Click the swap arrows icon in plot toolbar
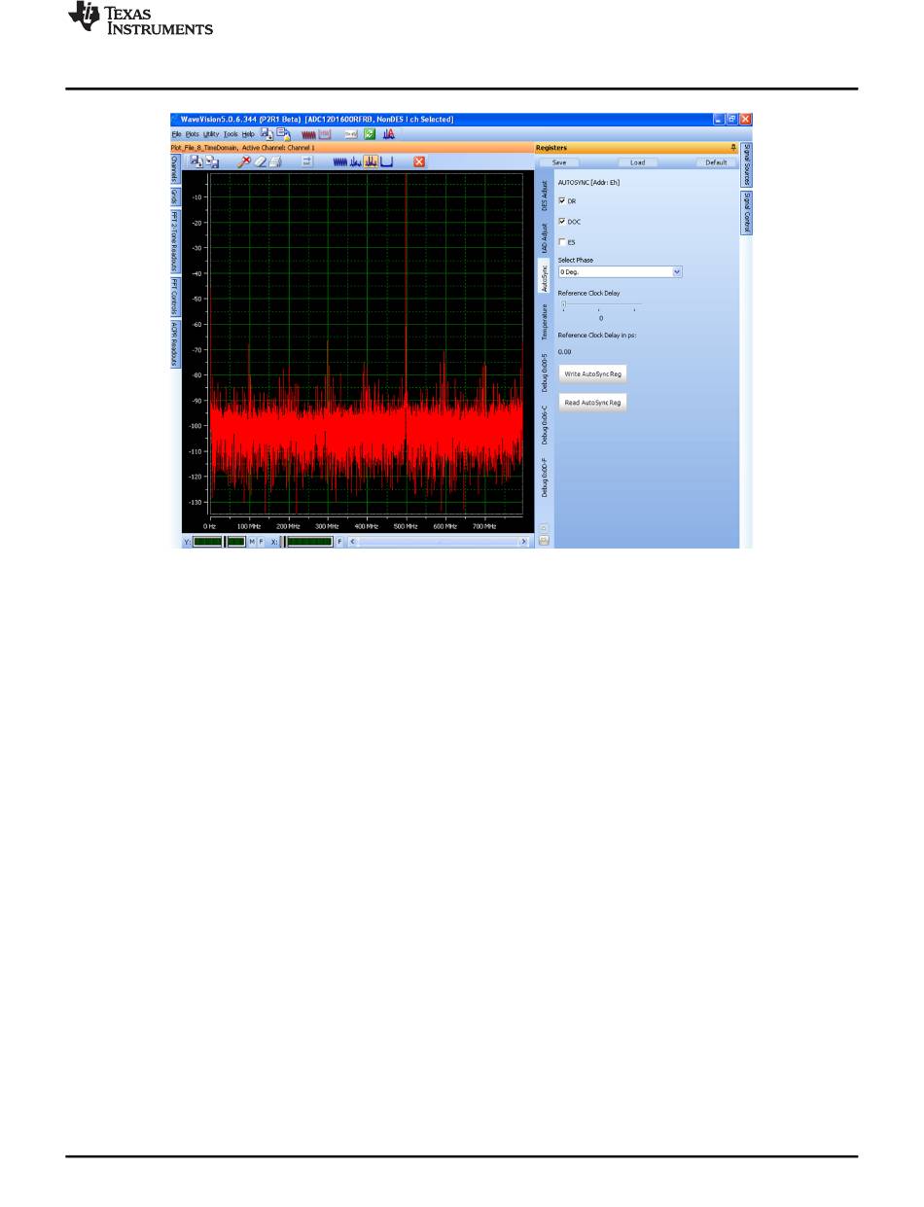Viewport: 924px width, 1207px height. [x=307, y=161]
